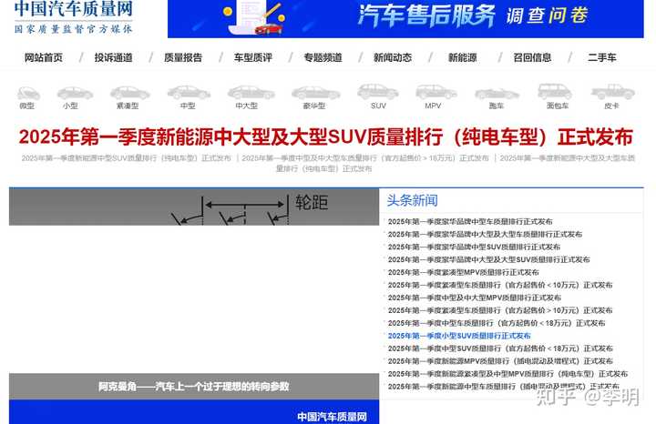The width and height of the screenshot is (656, 424).
Task: Go to the 召回信息 menu item
Action: 533,57
